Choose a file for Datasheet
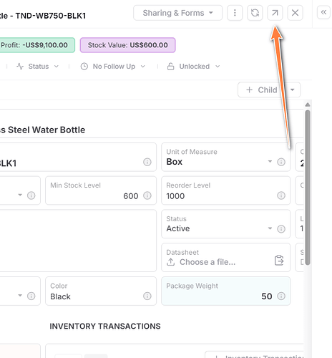Viewport: 332px width, 358px height. click(x=207, y=262)
